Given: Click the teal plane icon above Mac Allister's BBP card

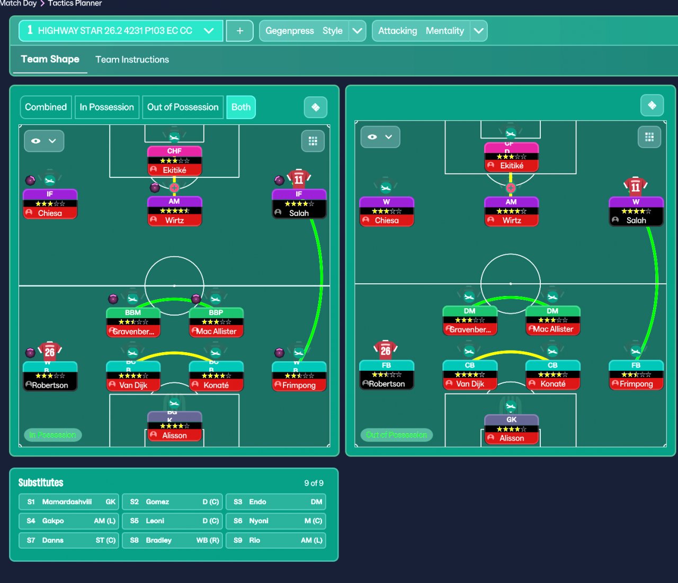Looking at the screenshot, I should point(216,299).
